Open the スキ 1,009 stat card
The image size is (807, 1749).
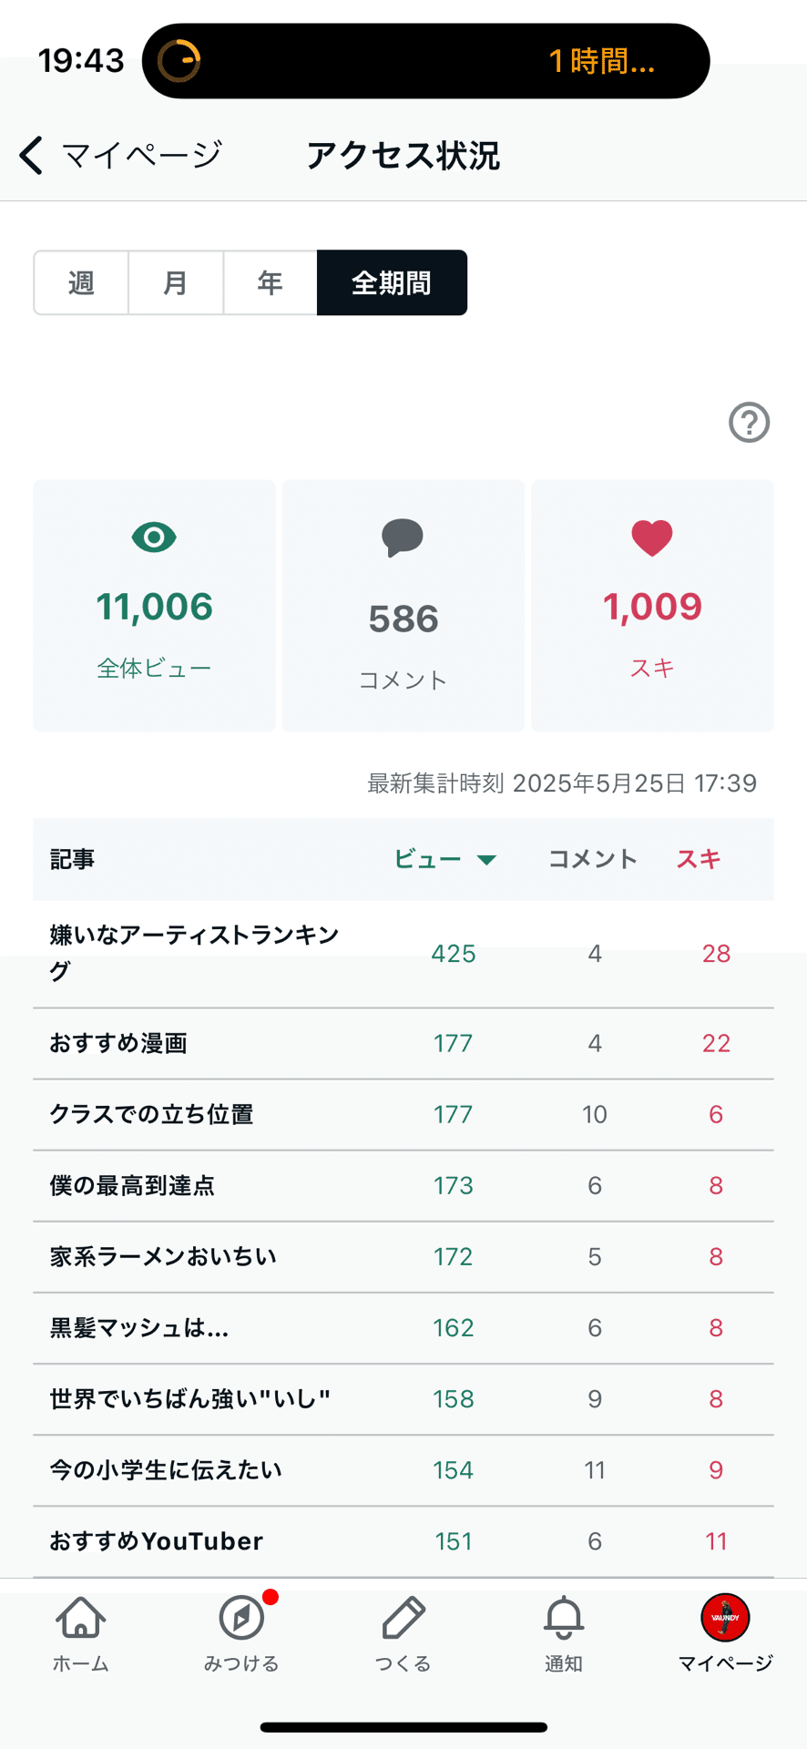[x=652, y=606]
